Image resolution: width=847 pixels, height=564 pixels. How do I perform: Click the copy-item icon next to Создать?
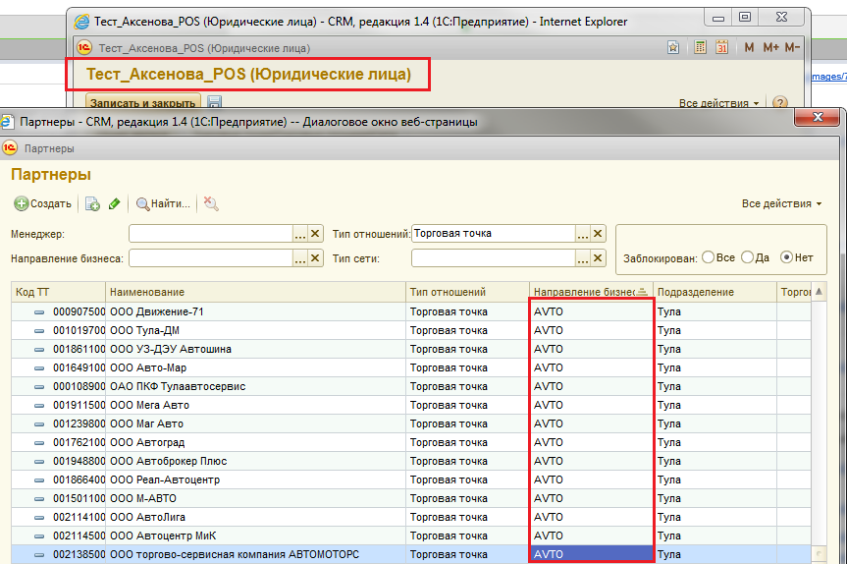click(92, 203)
